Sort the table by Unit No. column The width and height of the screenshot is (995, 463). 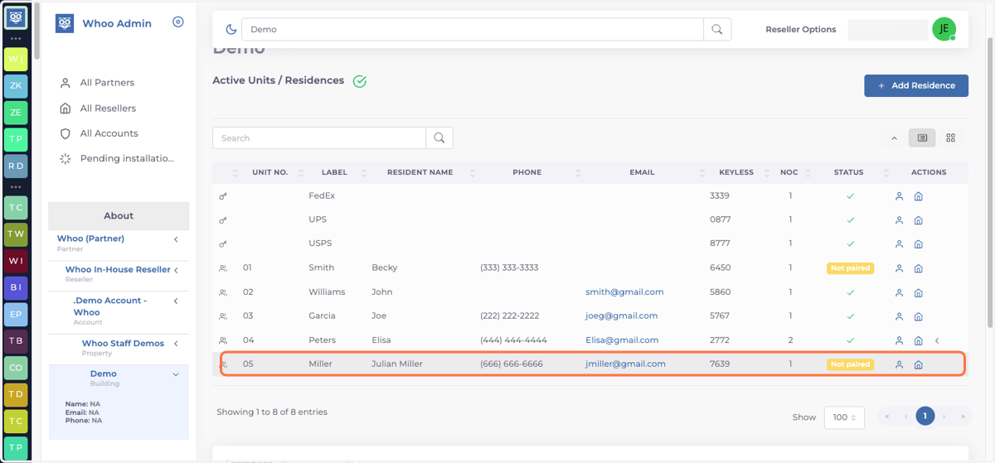click(x=269, y=172)
